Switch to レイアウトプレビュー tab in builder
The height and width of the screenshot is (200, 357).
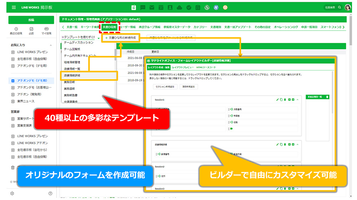(x=183, y=67)
